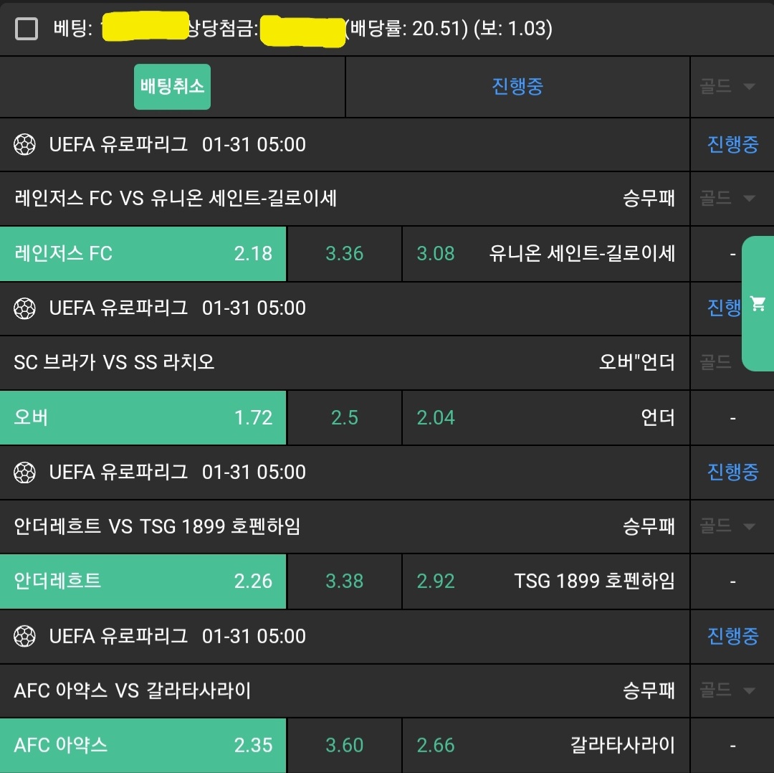Pick the draw odds 3.36 for Rangers

(345, 254)
